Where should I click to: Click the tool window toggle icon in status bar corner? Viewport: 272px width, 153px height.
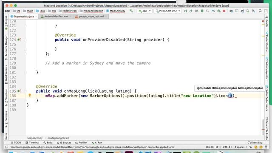pyautogui.click(x=7, y=147)
